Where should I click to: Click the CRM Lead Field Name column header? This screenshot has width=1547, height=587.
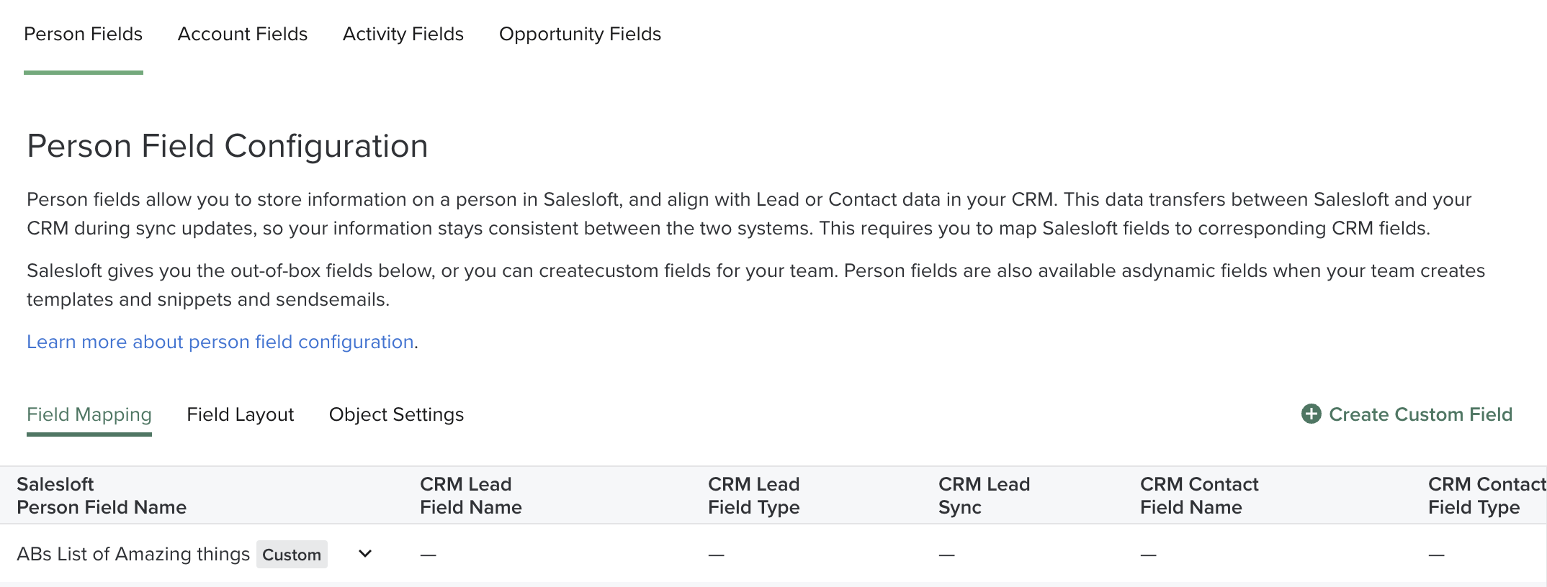coord(471,496)
